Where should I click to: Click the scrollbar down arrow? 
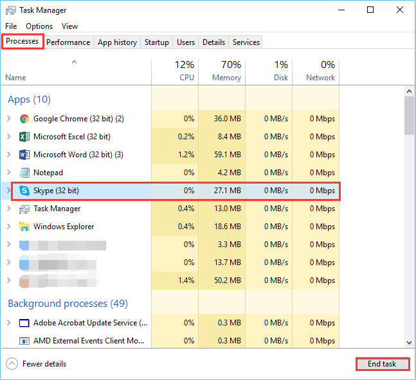click(x=409, y=343)
